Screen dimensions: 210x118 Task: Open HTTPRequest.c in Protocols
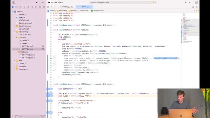29,58
